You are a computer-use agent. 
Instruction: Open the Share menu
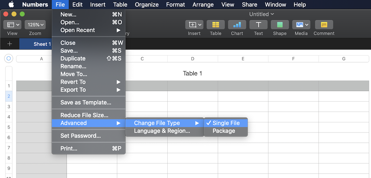[x=249, y=4]
